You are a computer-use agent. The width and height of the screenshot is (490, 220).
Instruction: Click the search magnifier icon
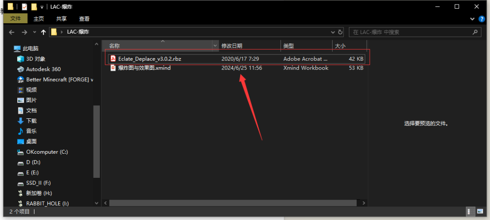475,32
